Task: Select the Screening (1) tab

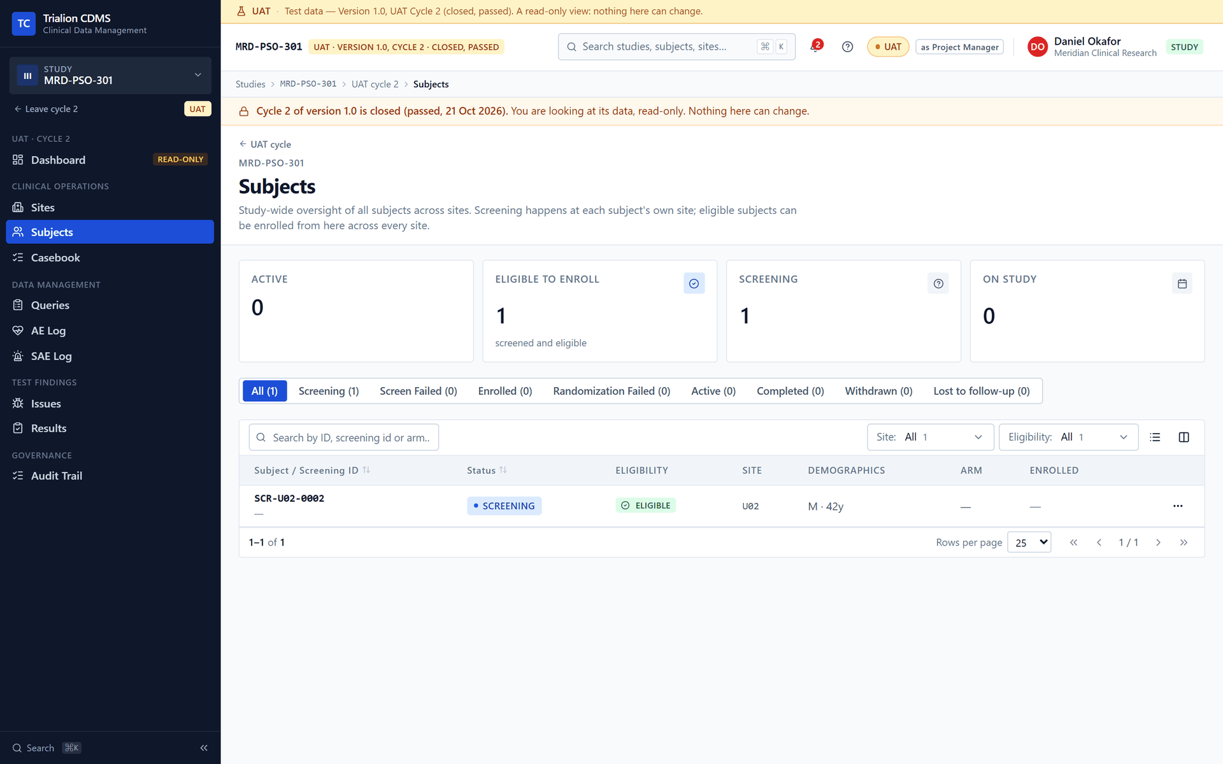Action: pos(329,391)
